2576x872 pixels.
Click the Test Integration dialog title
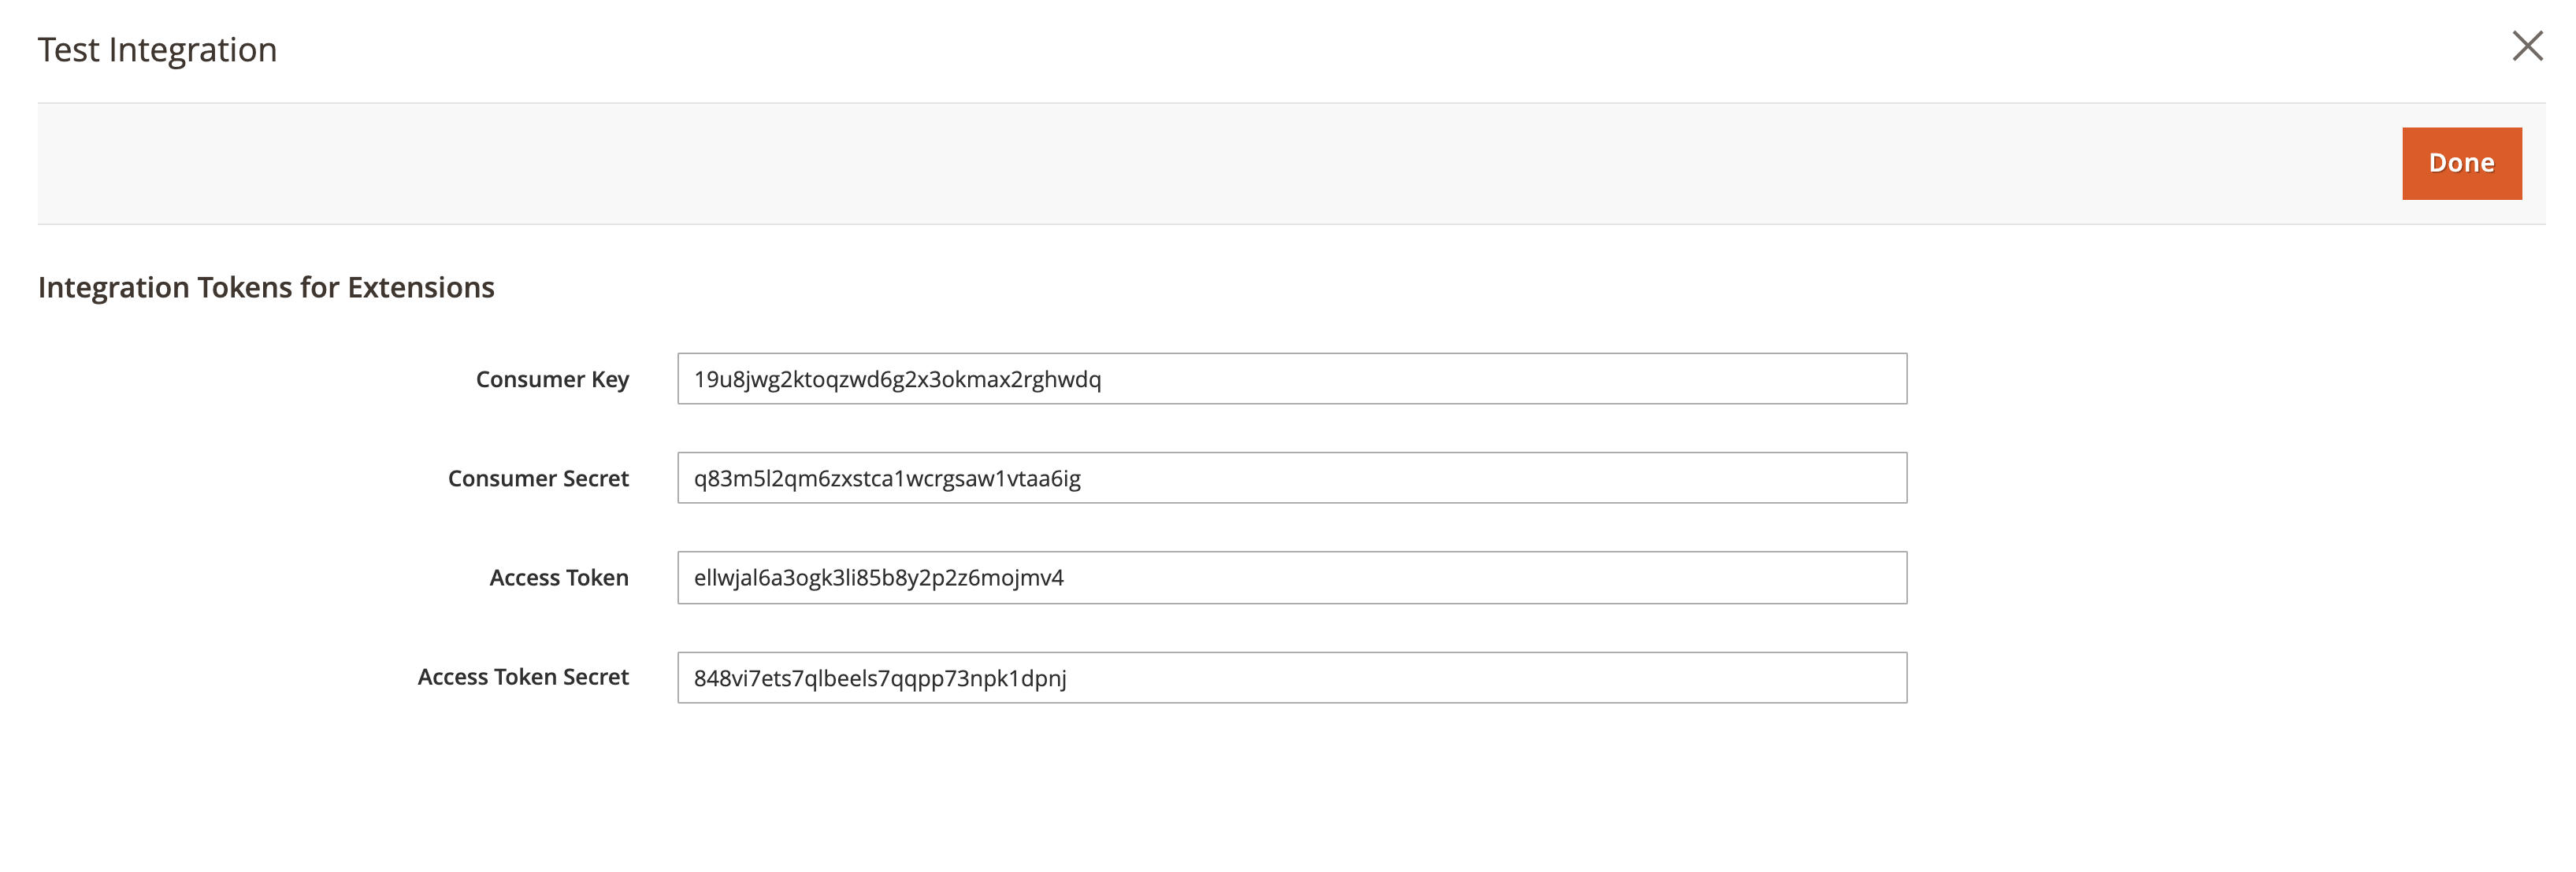tap(157, 50)
